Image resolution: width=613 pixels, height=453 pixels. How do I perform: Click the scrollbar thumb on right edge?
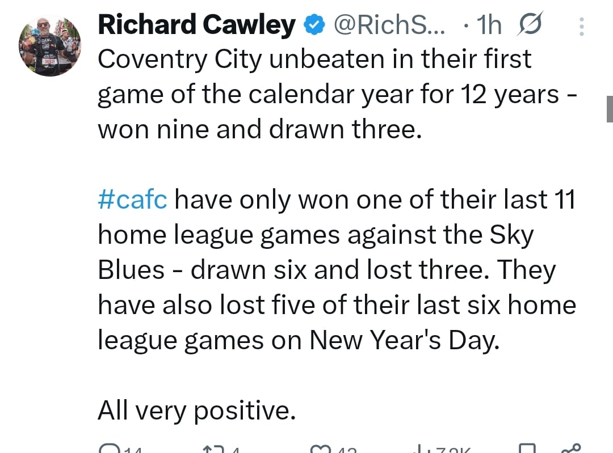(610, 109)
